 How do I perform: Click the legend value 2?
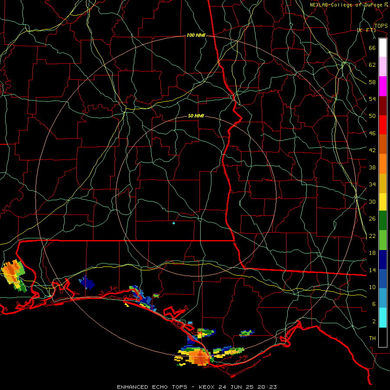pyautogui.click(x=374, y=322)
